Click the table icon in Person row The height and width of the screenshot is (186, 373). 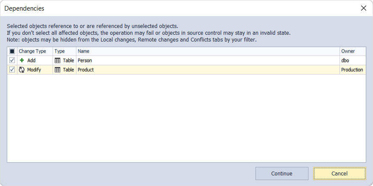[x=57, y=60]
